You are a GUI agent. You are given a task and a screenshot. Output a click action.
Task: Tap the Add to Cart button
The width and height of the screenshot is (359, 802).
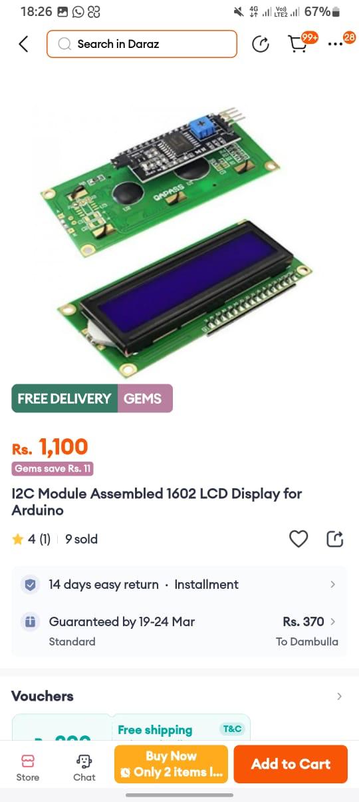tap(291, 764)
